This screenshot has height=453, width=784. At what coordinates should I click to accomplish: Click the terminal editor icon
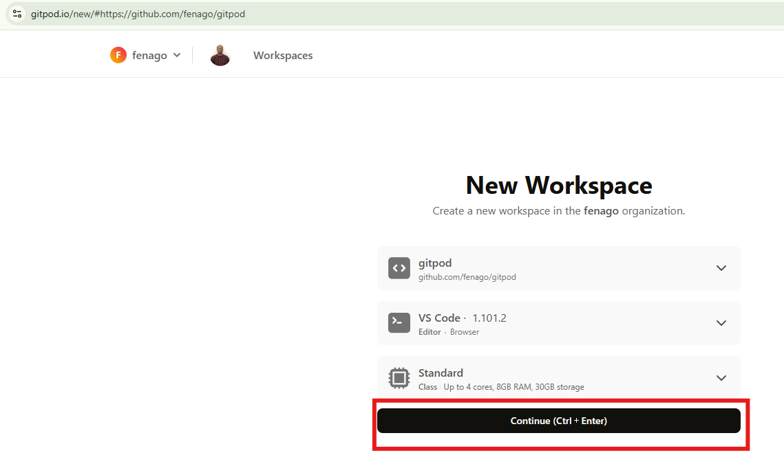[x=399, y=323]
